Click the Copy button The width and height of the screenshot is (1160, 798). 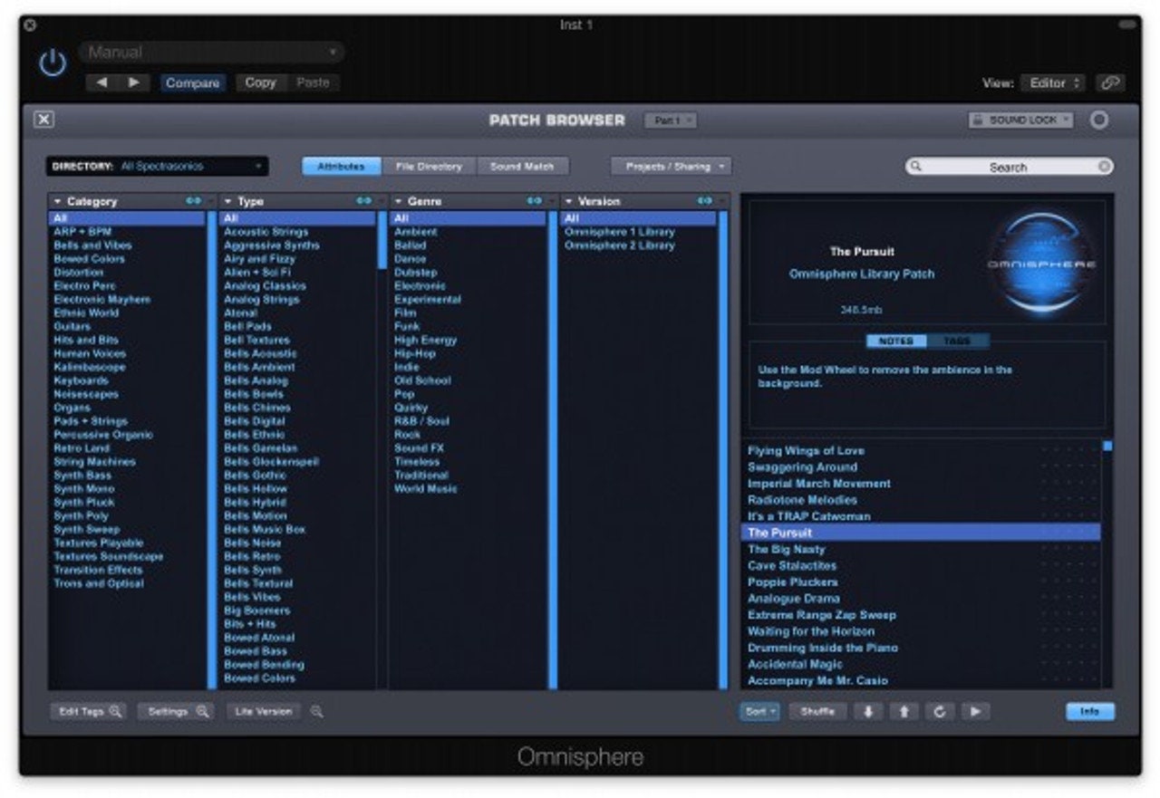pos(260,82)
